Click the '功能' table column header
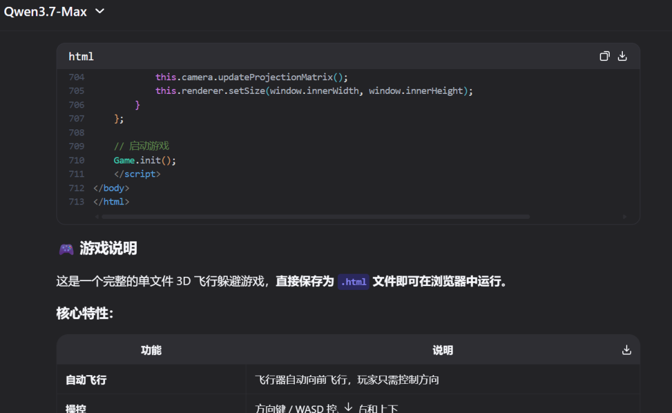This screenshot has width=672, height=413. coord(151,350)
